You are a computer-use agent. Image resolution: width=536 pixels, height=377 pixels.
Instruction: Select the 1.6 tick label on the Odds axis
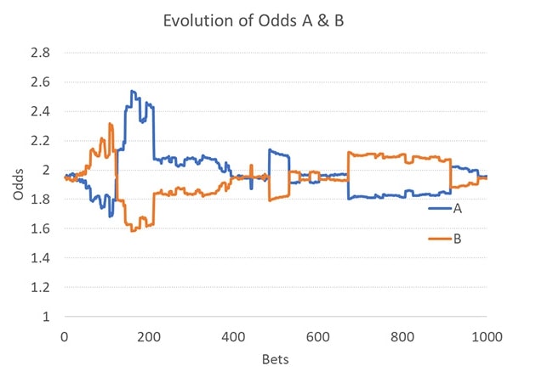click(42, 229)
